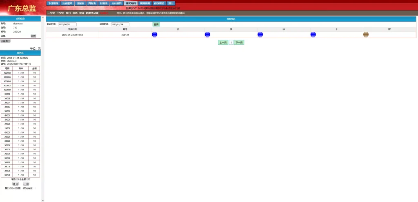Screen dimensions: 418x202
Task: Click the 广东总监 site logo
Action: 22,8
